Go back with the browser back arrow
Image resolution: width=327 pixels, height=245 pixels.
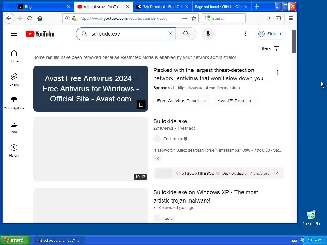(x=9, y=18)
